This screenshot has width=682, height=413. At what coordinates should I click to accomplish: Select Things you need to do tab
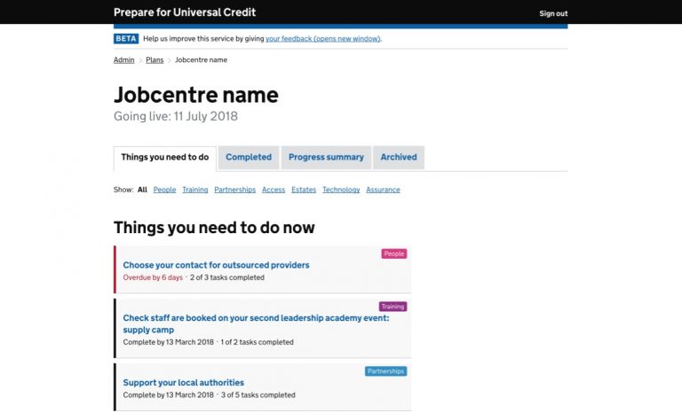pyautogui.click(x=165, y=157)
